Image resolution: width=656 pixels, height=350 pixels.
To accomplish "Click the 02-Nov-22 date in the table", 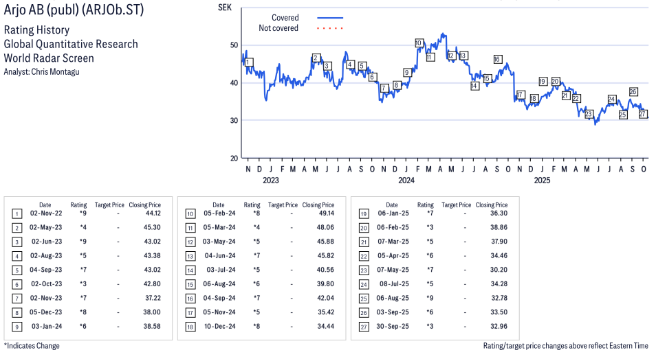I will tap(45, 213).
